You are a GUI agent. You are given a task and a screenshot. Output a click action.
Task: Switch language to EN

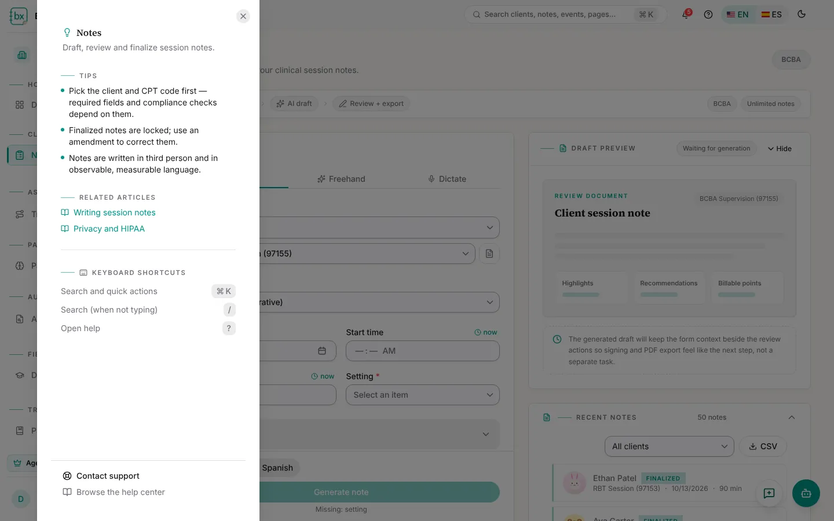pyautogui.click(x=738, y=14)
